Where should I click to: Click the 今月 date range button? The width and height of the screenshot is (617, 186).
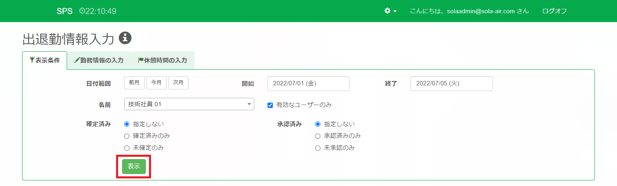[x=156, y=83]
